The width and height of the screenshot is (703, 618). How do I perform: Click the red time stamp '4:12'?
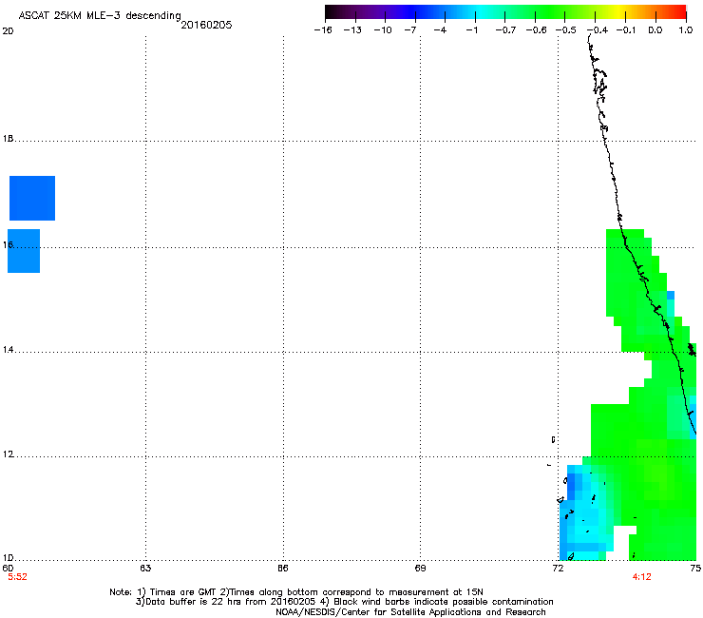[x=641, y=577]
